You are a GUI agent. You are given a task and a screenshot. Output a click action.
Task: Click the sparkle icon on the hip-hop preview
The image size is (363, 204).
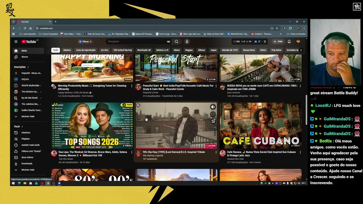click(138, 105)
